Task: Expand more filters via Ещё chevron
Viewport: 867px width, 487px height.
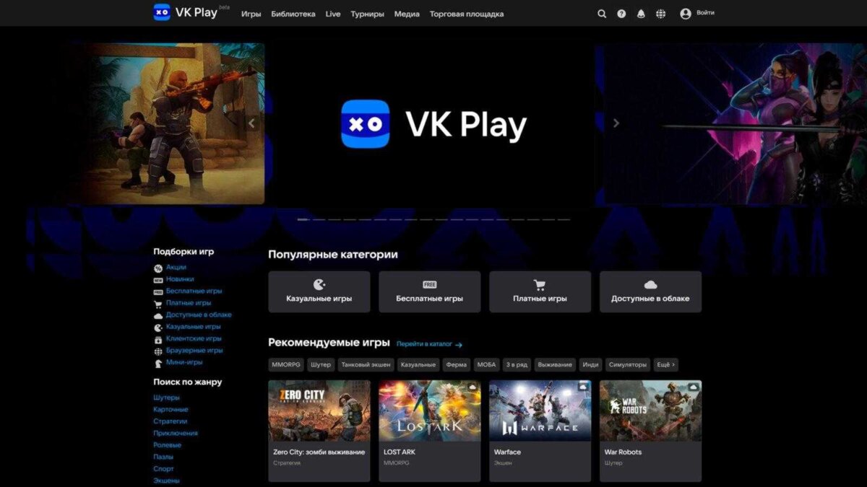Action: 664,364
